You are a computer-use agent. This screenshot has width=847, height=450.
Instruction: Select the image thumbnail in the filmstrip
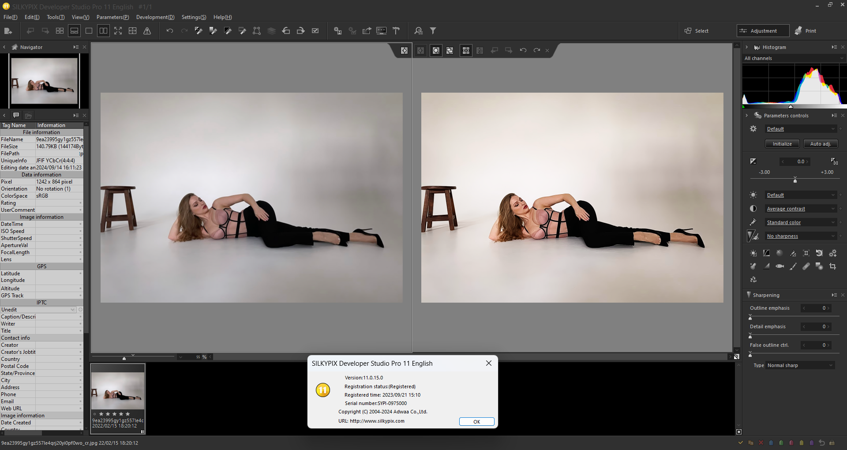pyautogui.click(x=118, y=391)
